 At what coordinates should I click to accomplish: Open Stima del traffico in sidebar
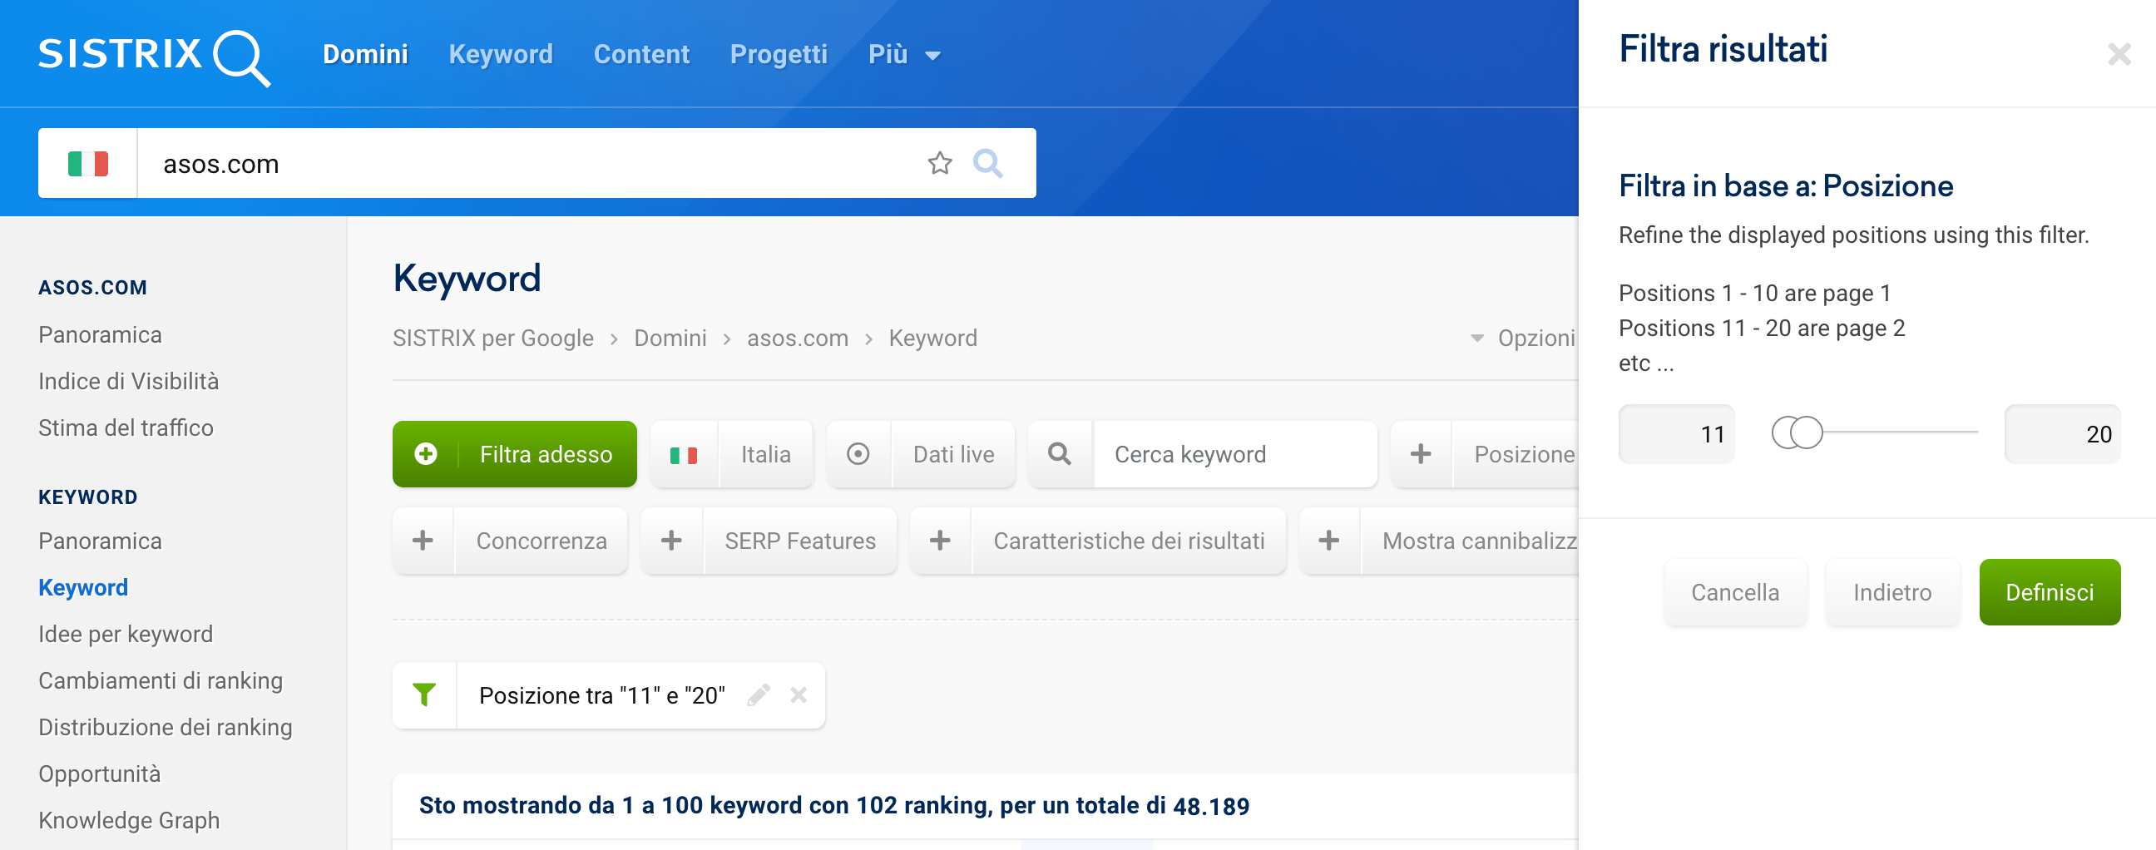click(x=126, y=427)
